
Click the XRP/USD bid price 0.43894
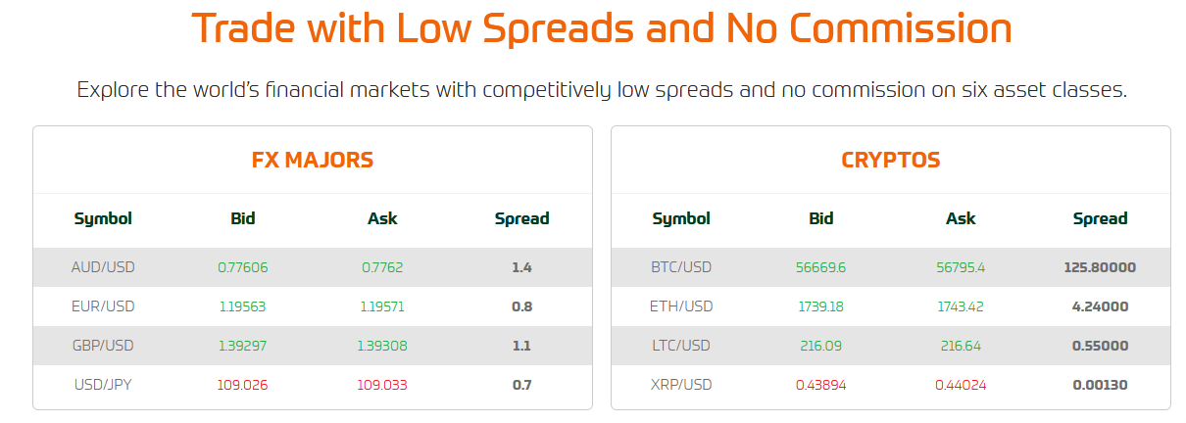[x=821, y=385]
